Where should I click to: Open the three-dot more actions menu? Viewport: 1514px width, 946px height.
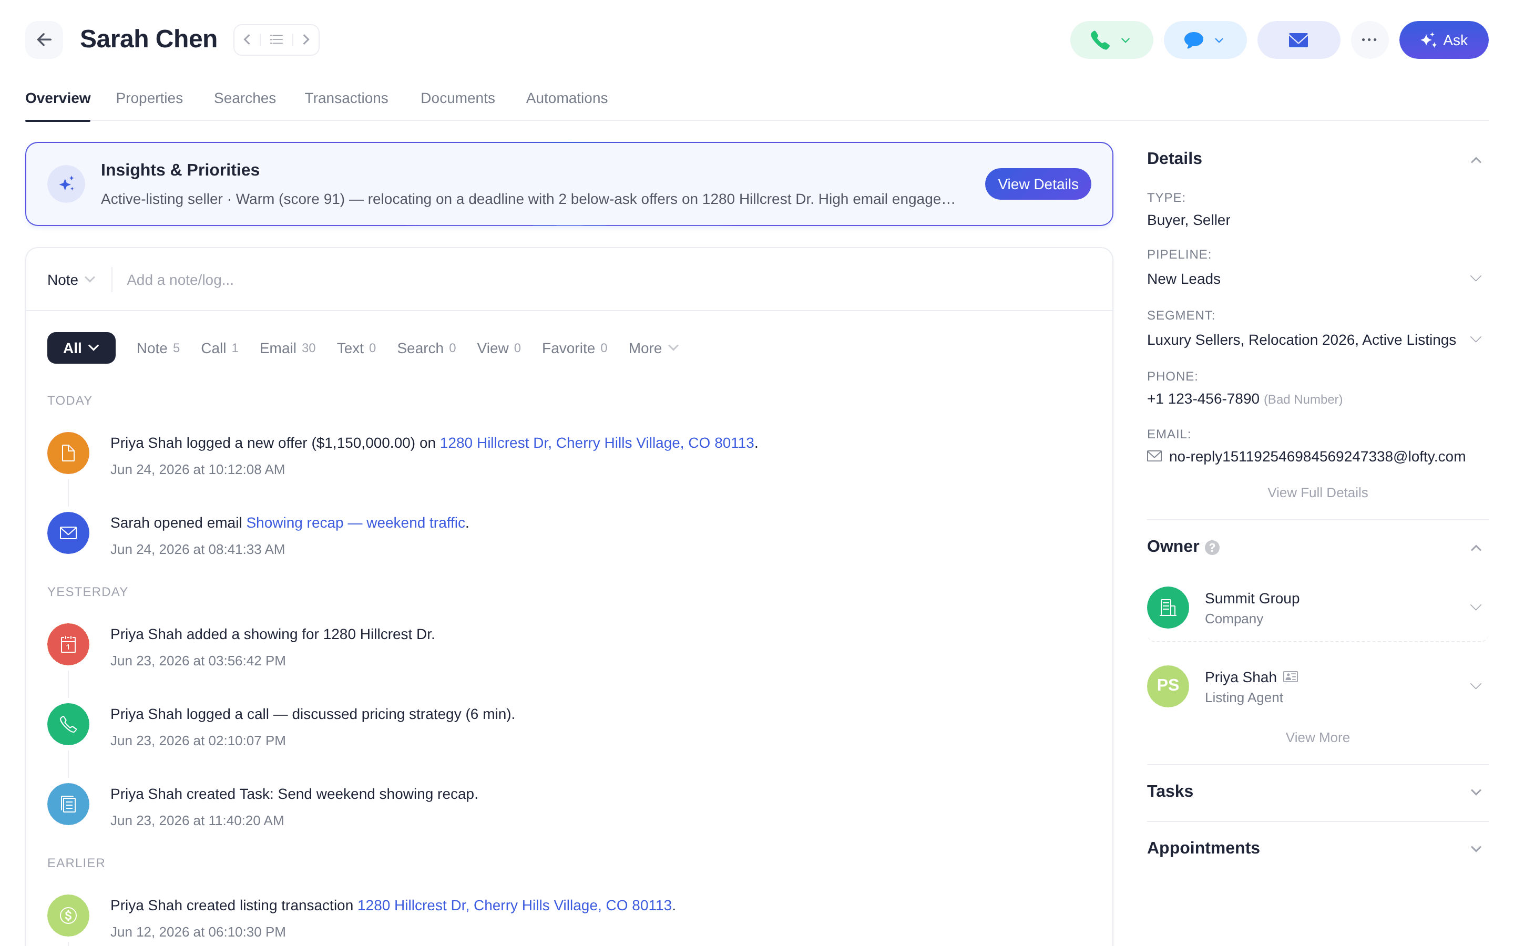(1369, 40)
